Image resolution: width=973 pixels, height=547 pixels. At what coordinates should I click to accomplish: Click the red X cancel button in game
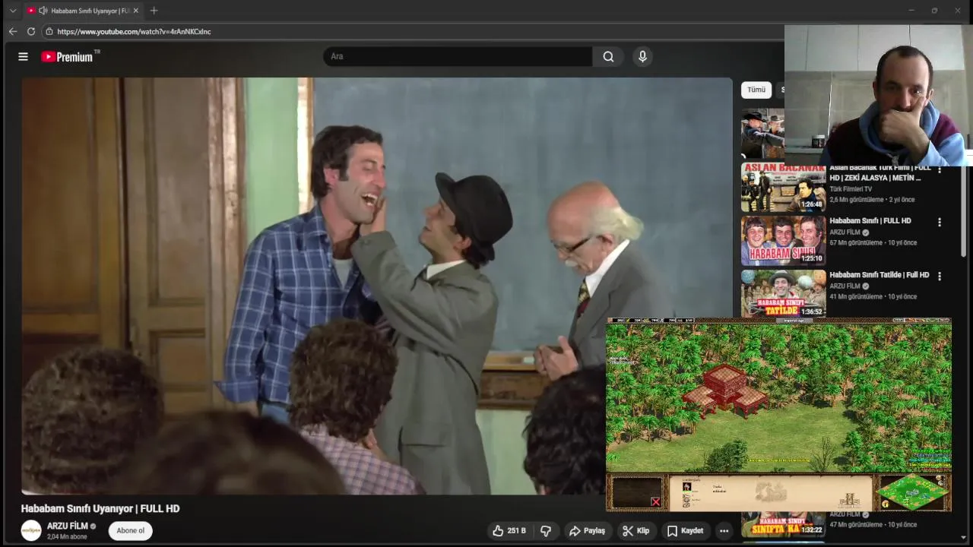coord(655,501)
